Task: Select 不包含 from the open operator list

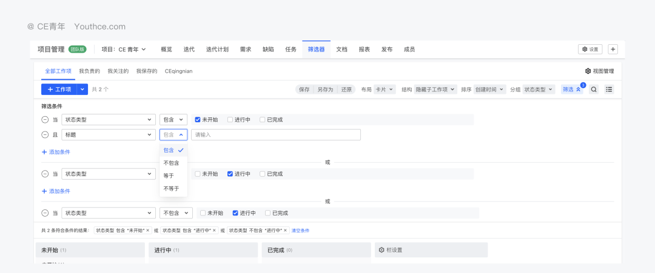Action: click(172, 163)
